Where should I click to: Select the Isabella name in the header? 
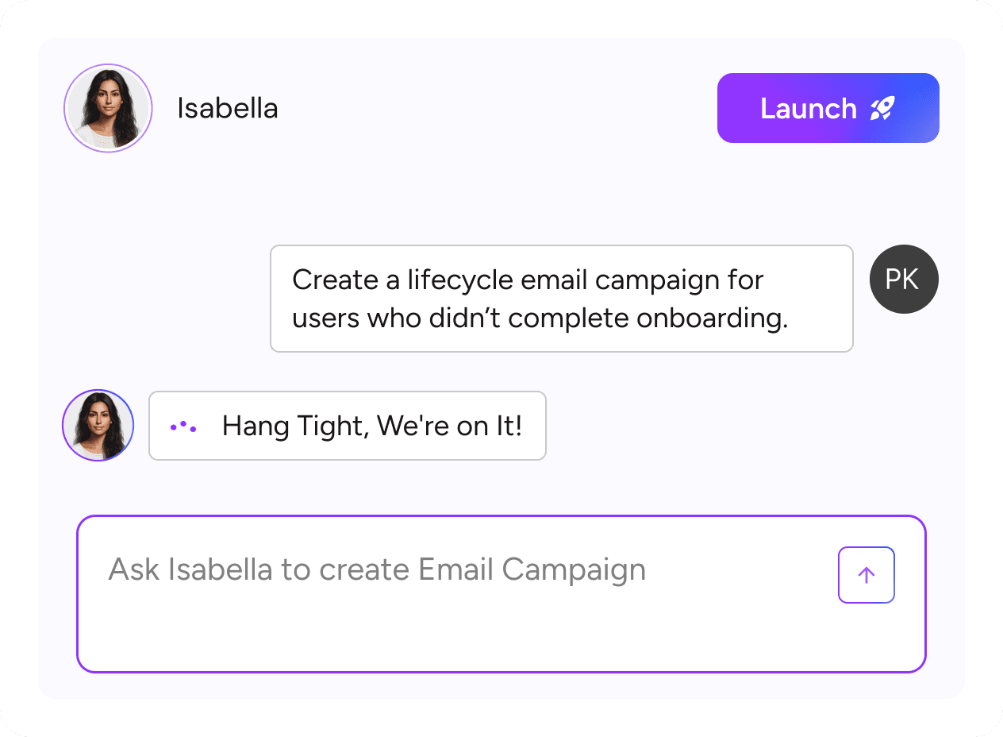tap(227, 108)
